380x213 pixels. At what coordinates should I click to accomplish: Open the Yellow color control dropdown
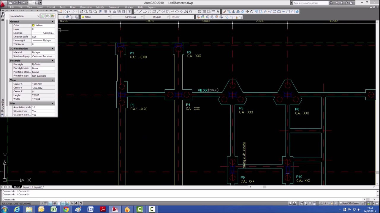click(96, 17)
